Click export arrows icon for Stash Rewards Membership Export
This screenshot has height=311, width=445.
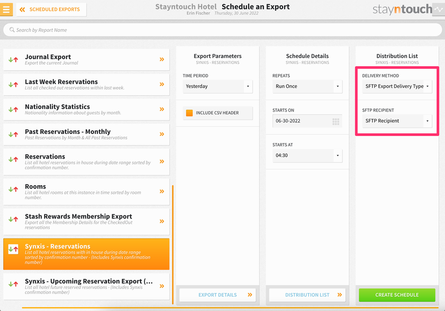(x=14, y=220)
